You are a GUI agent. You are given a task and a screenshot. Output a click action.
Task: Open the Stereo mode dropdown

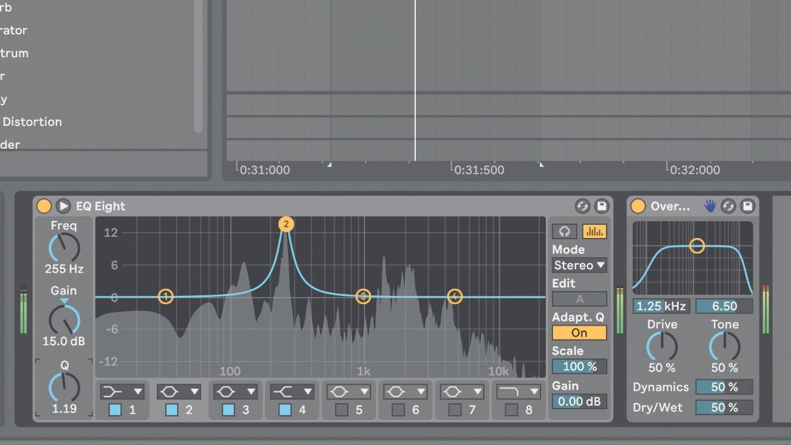[x=579, y=265]
